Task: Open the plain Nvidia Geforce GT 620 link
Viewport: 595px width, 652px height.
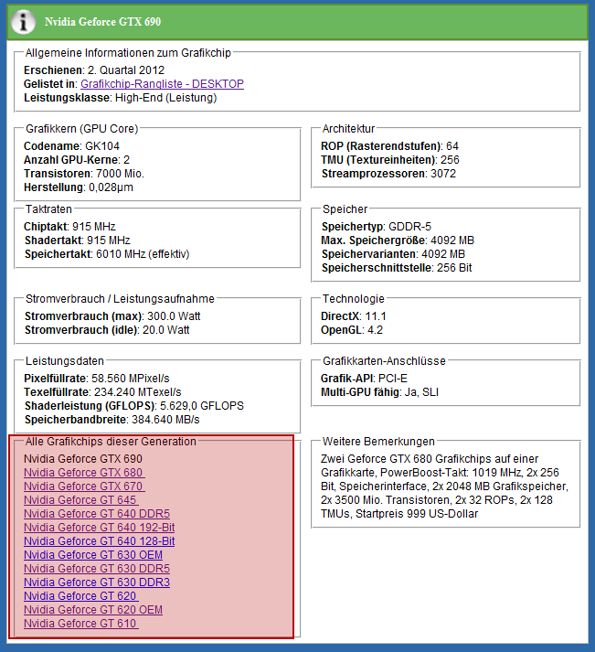Action: click(80, 596)
